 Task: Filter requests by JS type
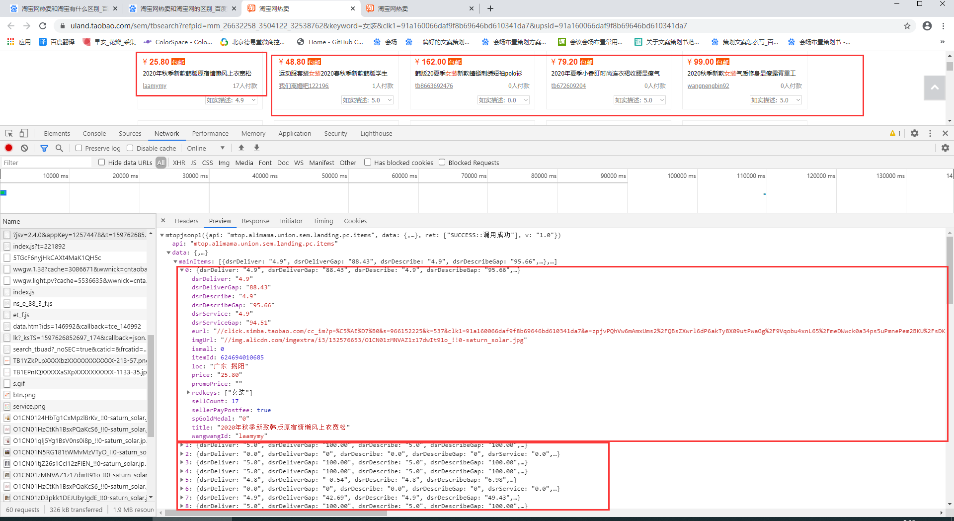pyautogui.click(x=193, y=163)
